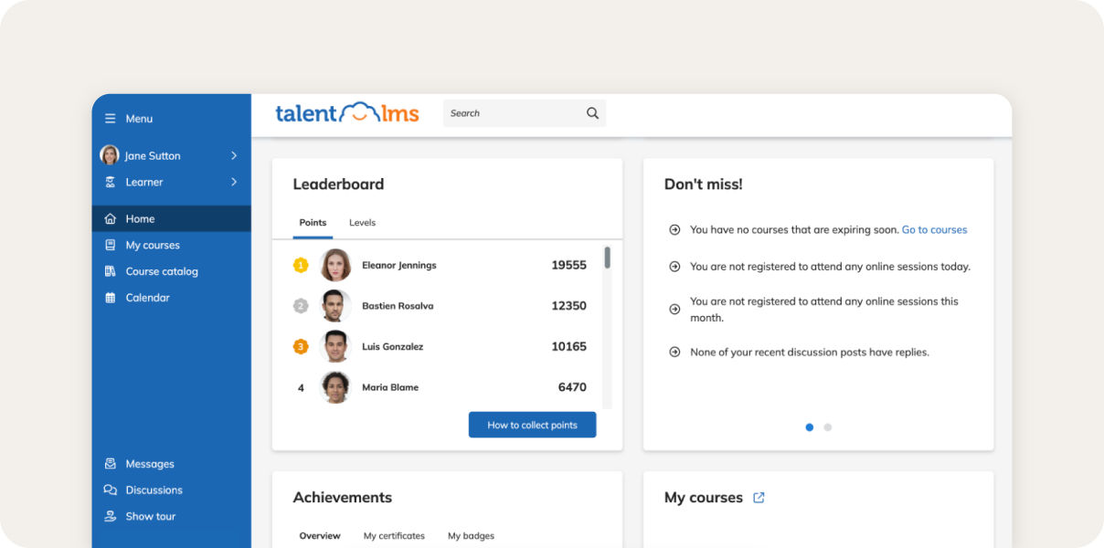Viewport: 1104px width, 548px height.
Task: Select the My courses sidebar icon
Action: 110,245
